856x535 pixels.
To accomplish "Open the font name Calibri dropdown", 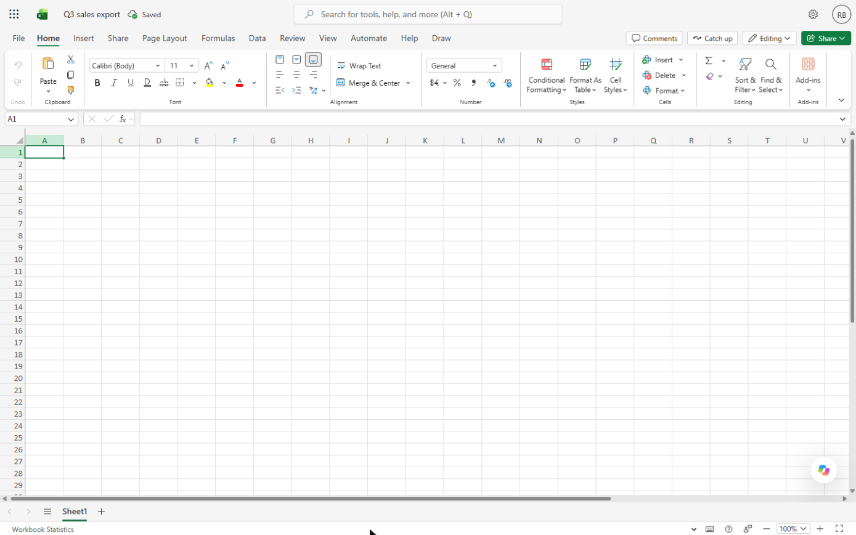I will coord(158,65).
